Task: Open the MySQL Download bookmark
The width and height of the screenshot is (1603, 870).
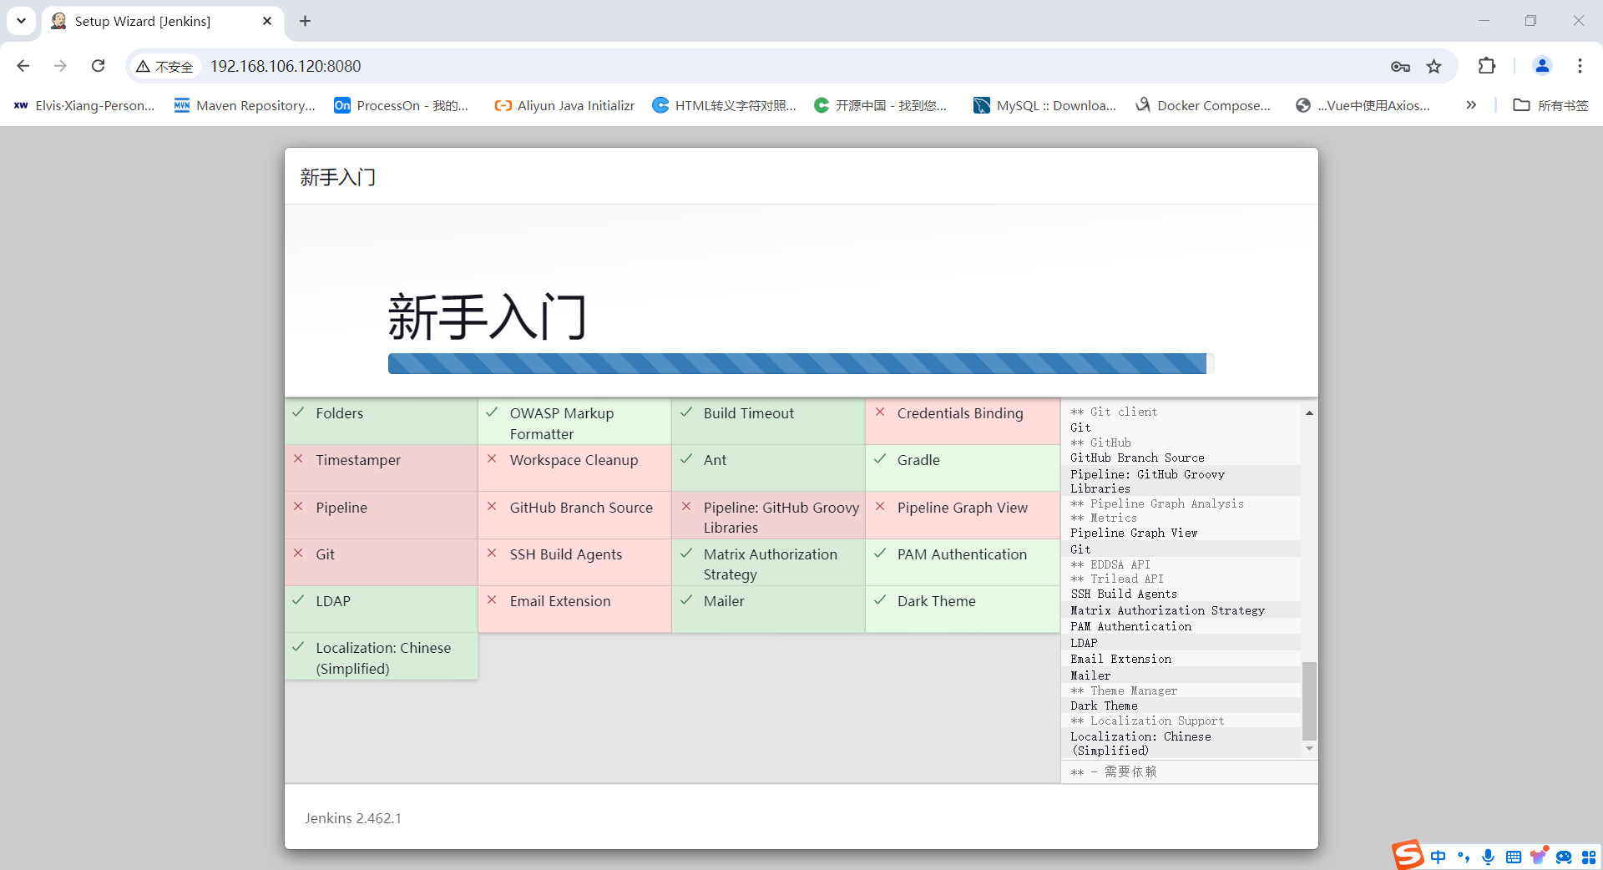Action: pos(1044,105)
